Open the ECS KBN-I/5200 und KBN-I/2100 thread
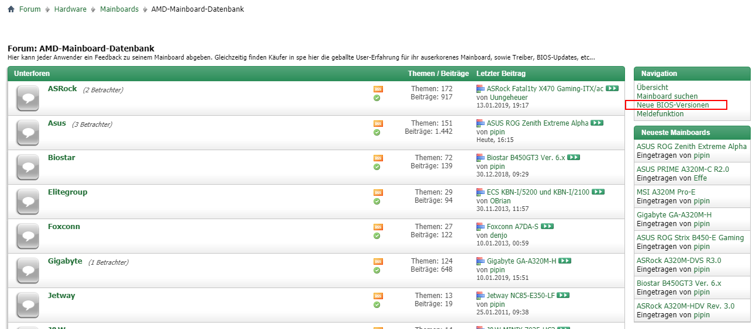756x329 pixels. coord(538,192)
